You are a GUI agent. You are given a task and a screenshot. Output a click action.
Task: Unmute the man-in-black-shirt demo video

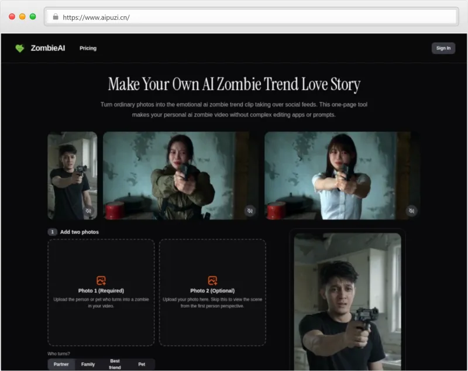(89, 211)
